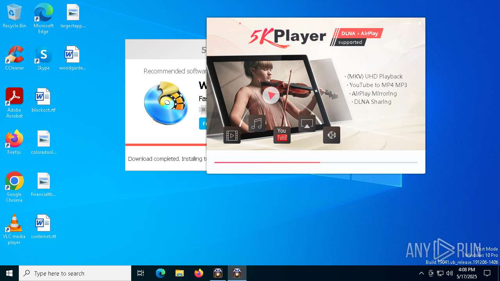Click the 5KPlayer installer progress bar
Screen dimensions: 500x281
[316, 162]
